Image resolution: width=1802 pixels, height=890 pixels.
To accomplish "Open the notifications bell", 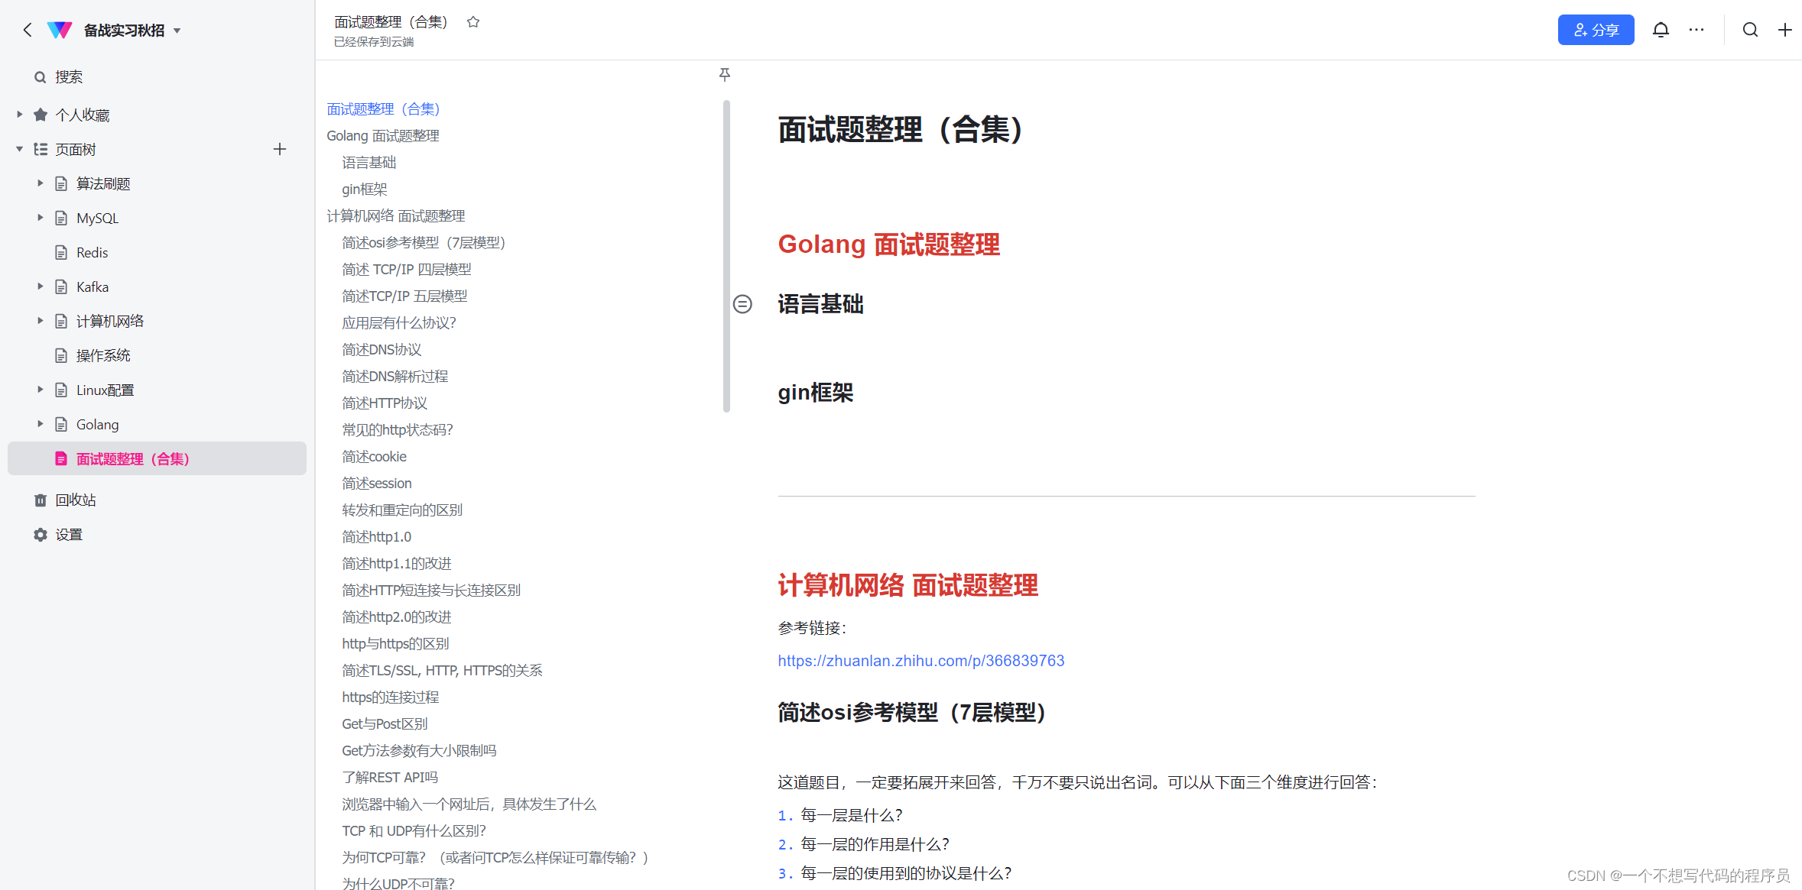I will click(x=1660, y=30).
